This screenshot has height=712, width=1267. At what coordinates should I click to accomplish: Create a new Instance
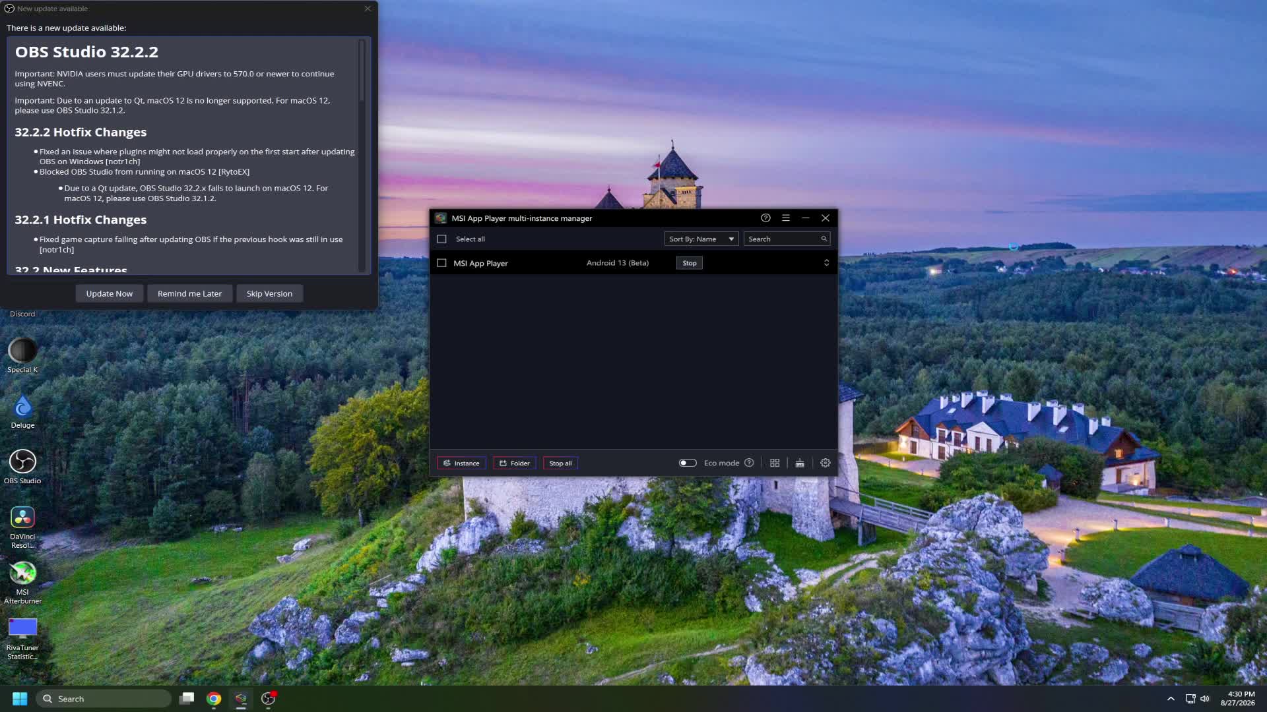point(461,463)
